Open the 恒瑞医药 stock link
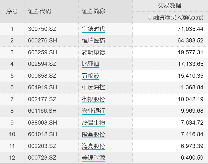This screenshot has width=208, height=164. [93, 41]
